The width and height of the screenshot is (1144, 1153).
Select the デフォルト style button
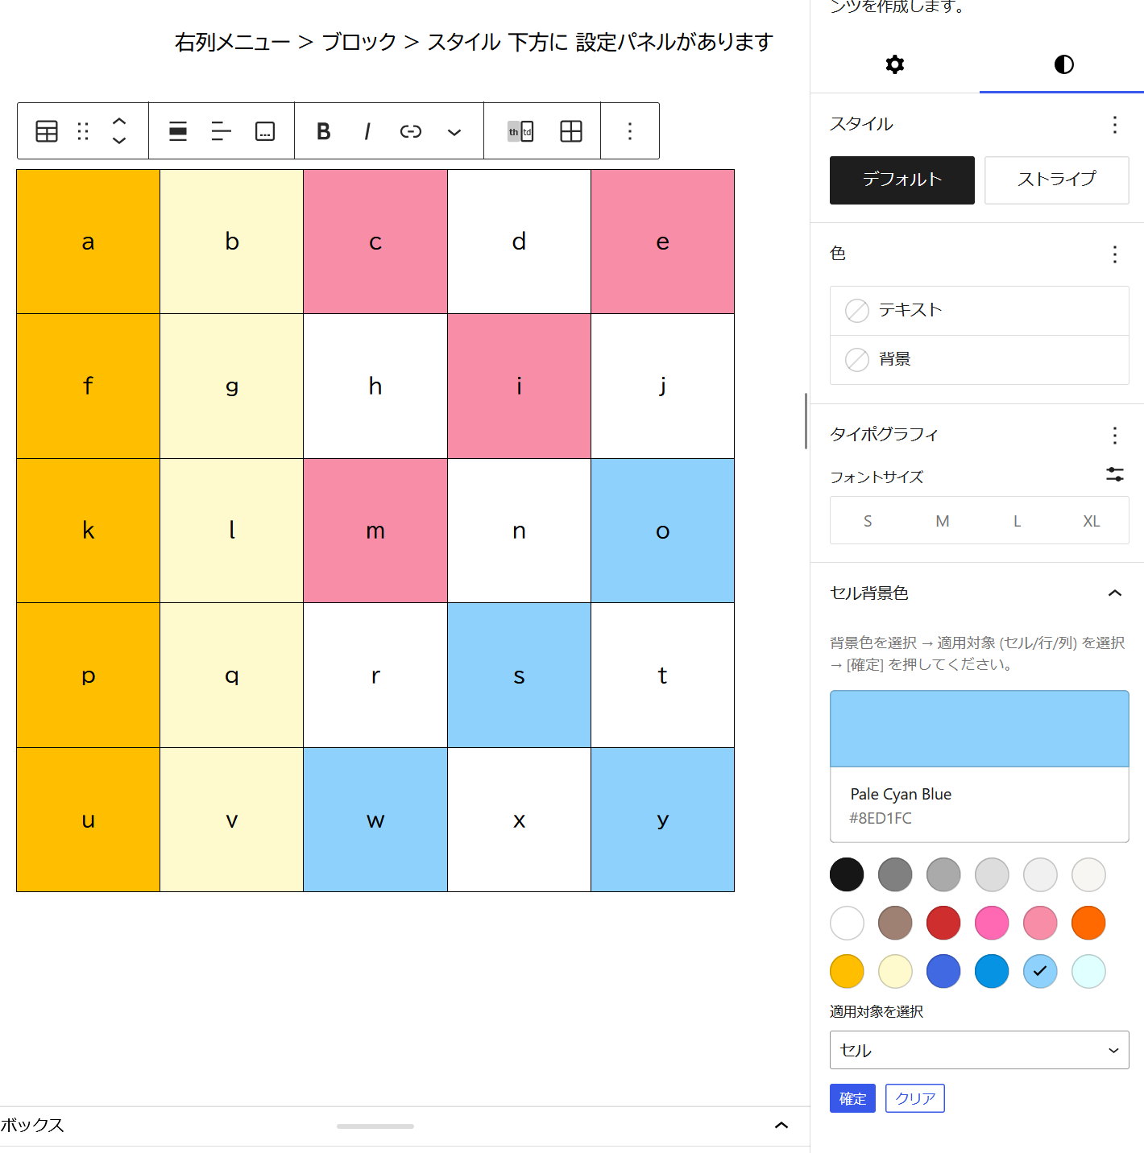point(902,180)
